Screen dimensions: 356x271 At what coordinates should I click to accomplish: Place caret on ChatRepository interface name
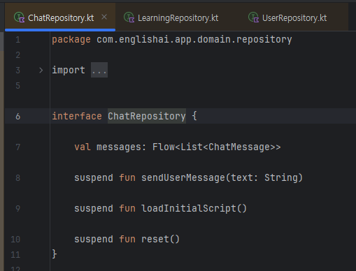[147, 116]
